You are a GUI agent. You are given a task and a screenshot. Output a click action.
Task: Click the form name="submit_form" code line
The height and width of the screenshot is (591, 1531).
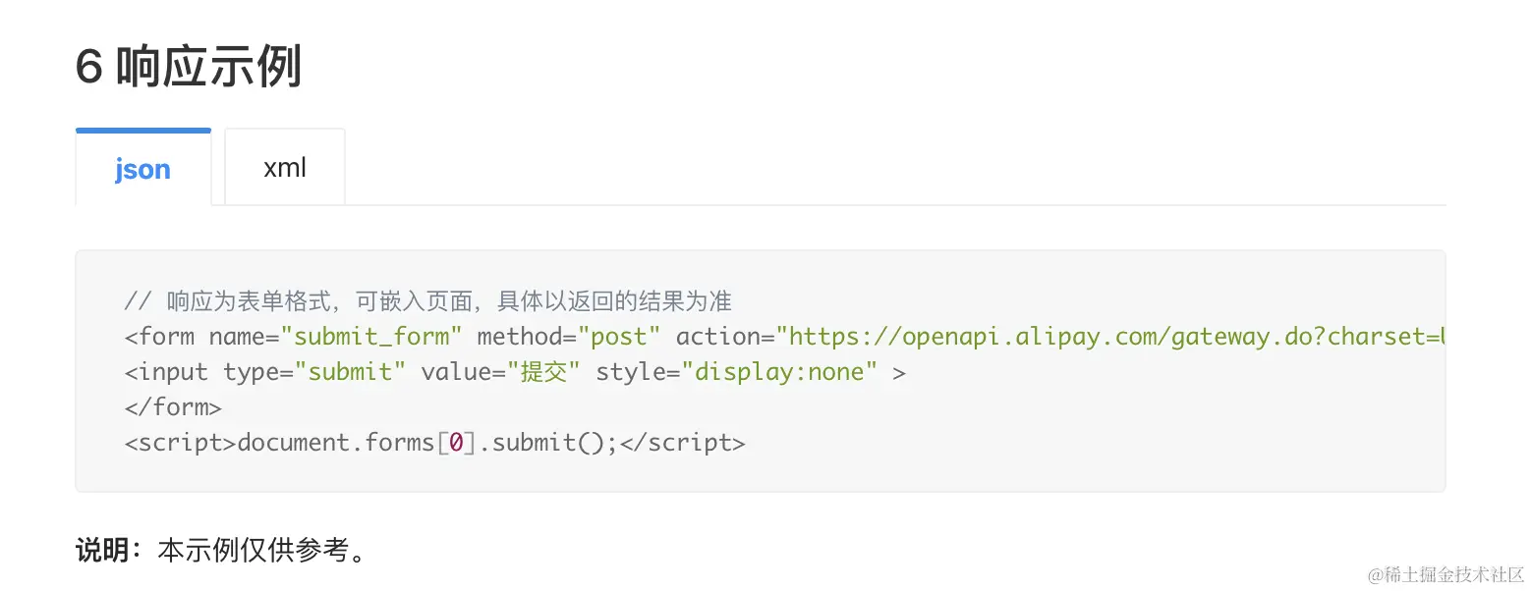tap(784, 337)
